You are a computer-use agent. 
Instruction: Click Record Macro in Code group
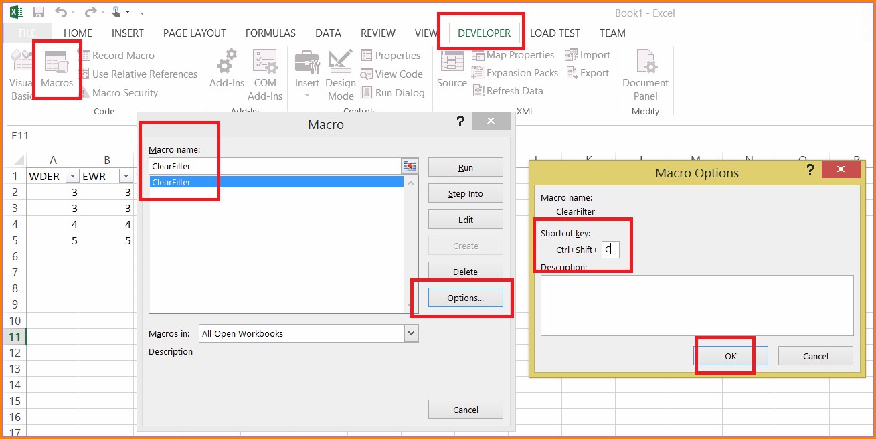(116, 56)
